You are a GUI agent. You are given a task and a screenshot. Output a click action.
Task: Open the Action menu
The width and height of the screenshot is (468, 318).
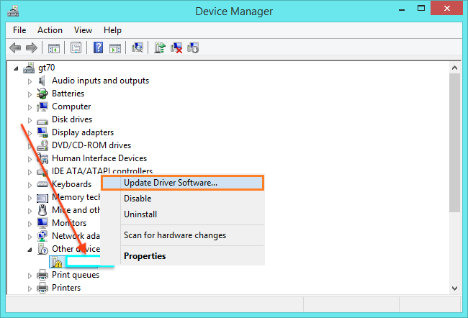pyautogui.click(x=50, y=30)
